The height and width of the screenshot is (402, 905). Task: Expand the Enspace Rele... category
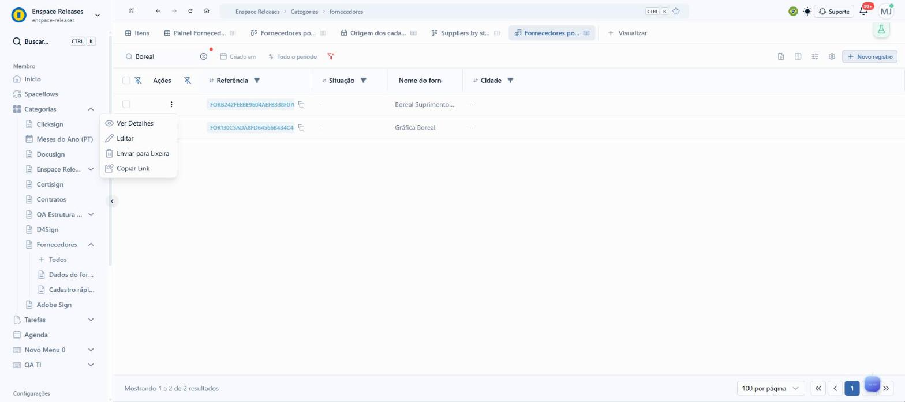pyautogui.click(x=91, y=169)
